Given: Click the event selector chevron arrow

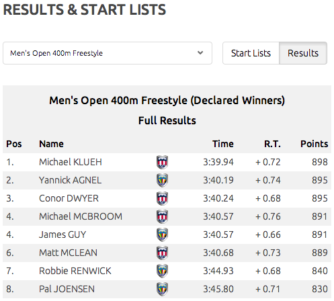Looking at the screenshot, I should click(x=200, y=53).
